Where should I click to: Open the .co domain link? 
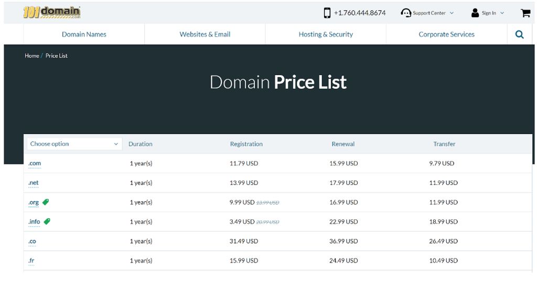32,241
